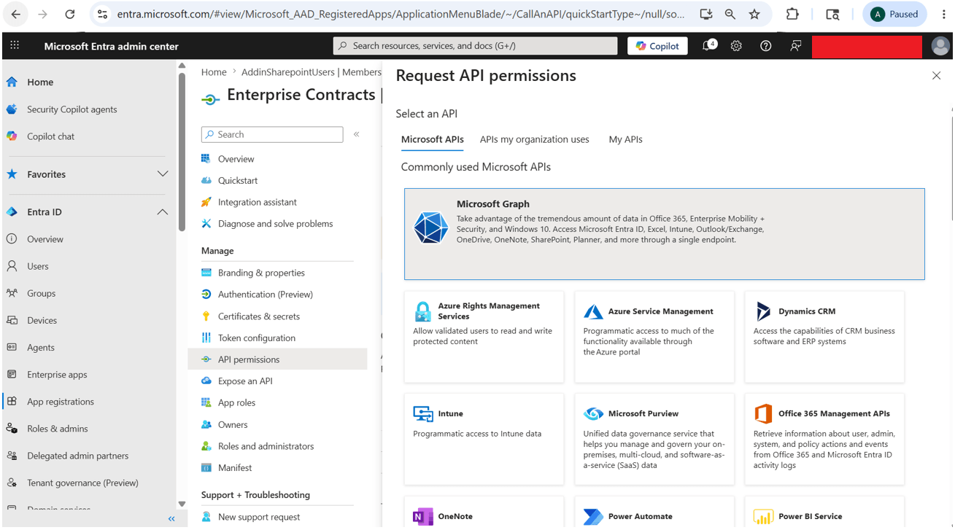This screenshot has height=530, width=955.
Task: Choose the OneNote API card
Action: (x=484, y=513)
